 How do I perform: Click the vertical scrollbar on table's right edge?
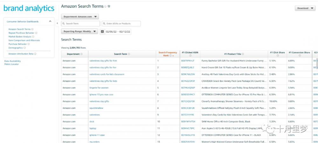(317, 63)
